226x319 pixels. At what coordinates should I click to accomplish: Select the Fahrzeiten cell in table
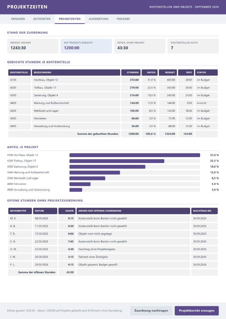[76, 118]
